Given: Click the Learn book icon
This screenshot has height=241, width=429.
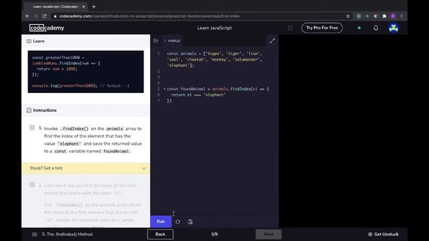Looking at the screenshot, I should (x=29, y=42).
